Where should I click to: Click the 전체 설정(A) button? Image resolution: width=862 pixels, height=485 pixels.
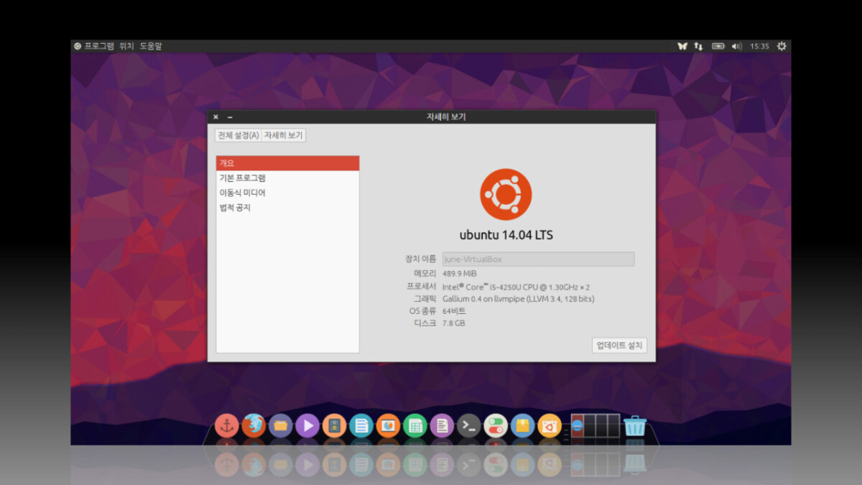coord(238,135)
